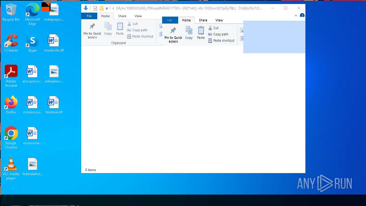Switch to the View tab below the title bar

coord(138,16)
